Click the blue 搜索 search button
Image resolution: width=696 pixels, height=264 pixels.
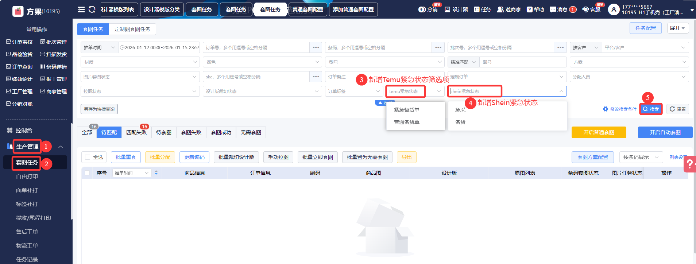651,109
